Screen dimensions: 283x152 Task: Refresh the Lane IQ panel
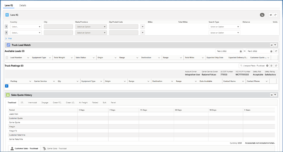(275, 15)
